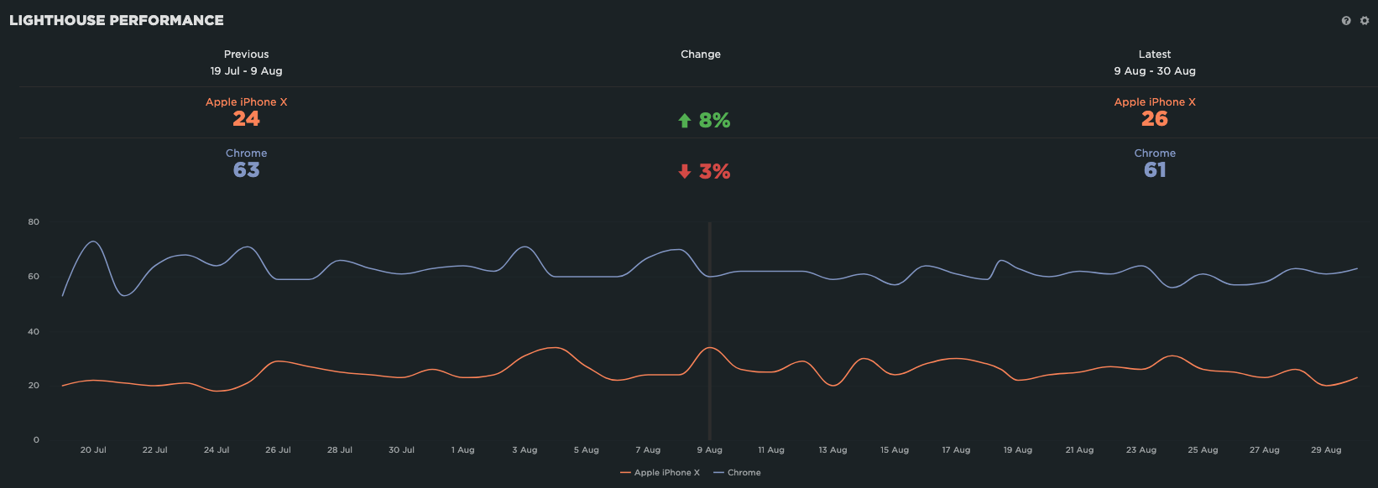Click the 3% change value
The height and width of the screenshot is (488, 1378).
714,172
